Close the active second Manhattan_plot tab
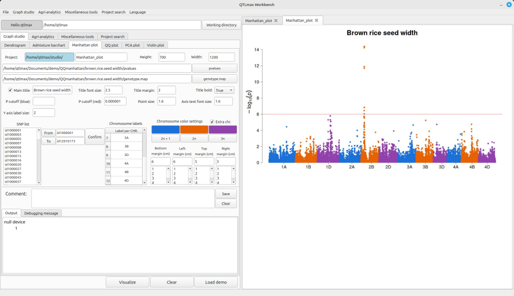The width and height of the screenshot is (514, 296). [x=317, y=21]
